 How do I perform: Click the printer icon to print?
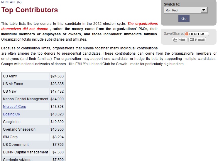(x=175, y=40)
